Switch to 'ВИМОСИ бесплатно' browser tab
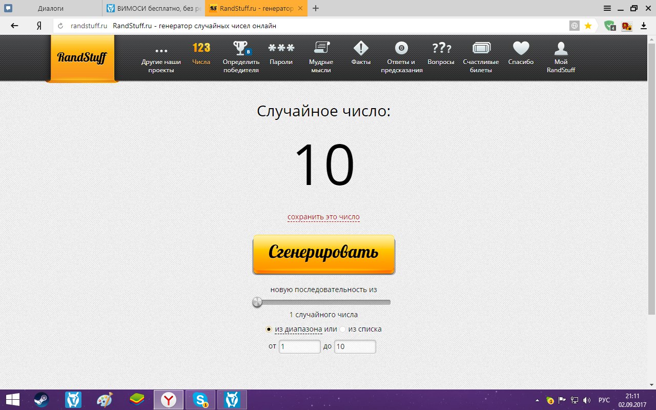The height and width of the screenshot is (410, 656). (x=154, y=8)
